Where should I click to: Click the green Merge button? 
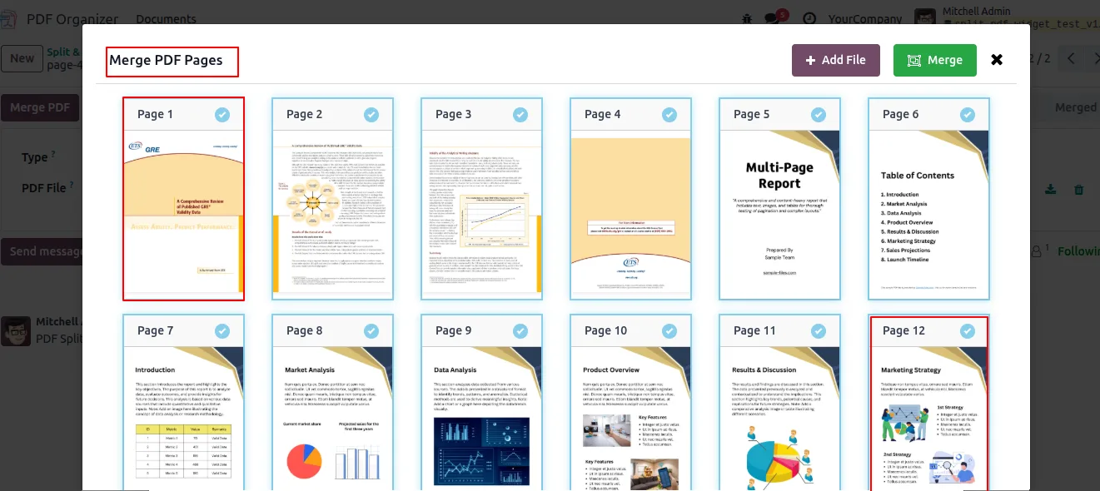click(x=934, y=60)
